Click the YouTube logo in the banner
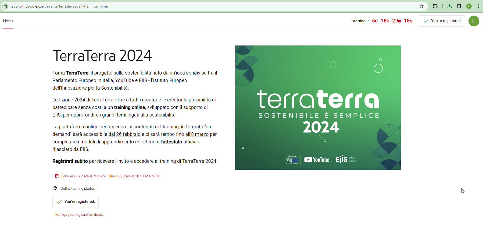This screenshot has width=483, height=226. 317,160
